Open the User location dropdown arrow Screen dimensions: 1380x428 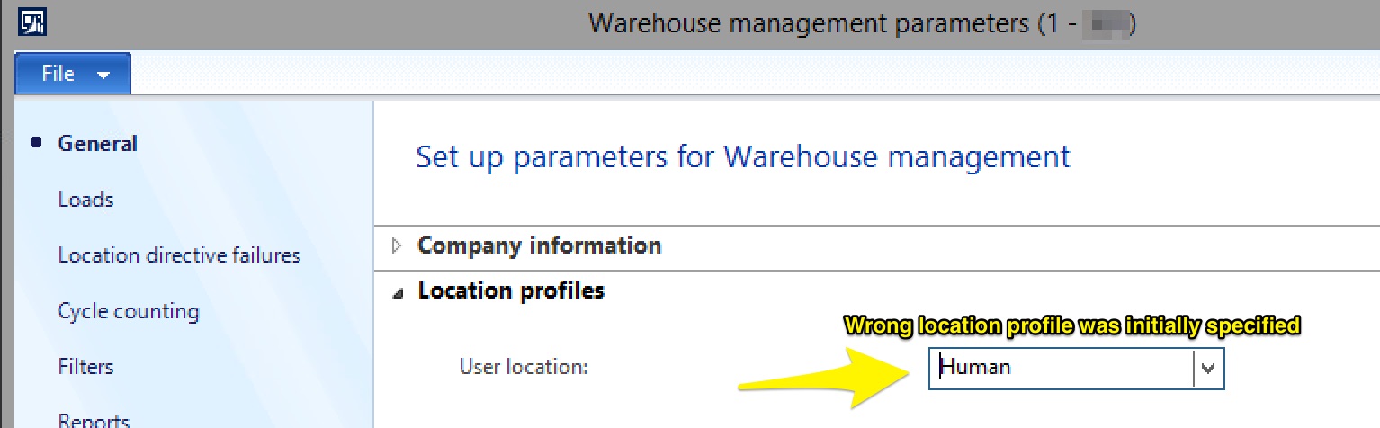1209,368
